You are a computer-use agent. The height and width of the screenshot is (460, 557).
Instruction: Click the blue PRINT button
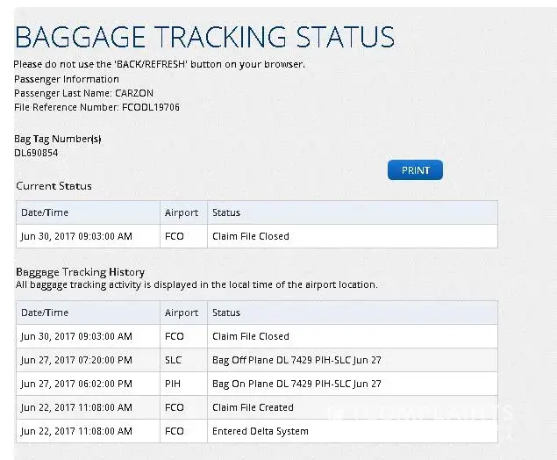tap(415, 170)
